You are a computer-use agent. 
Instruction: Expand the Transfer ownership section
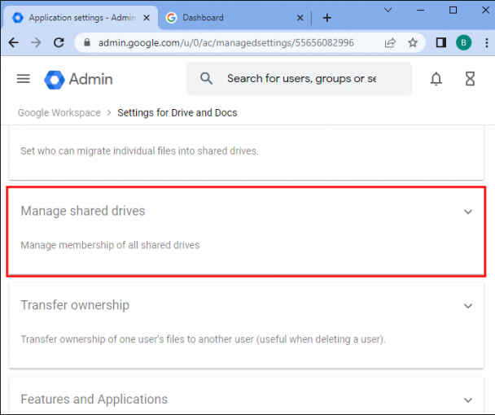[x=468, y=306]
